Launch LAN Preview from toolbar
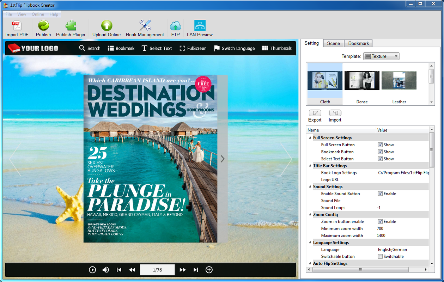Screen dimensions: 444x282 (200, 26)
